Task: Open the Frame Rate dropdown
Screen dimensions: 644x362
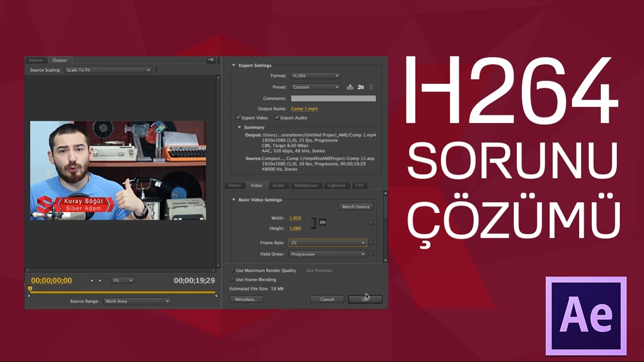Action: [327, 242]
